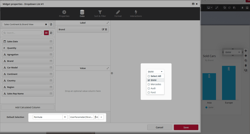Viewport: 250px width, 134px height.
Task: Click paste icon in dashboard toolbar
Action: point(234,8)
